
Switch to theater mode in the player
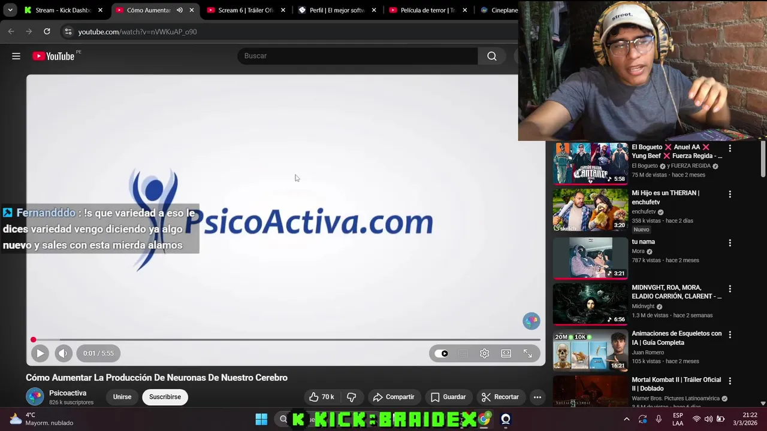pyautogui.click(x=506, y=353)
